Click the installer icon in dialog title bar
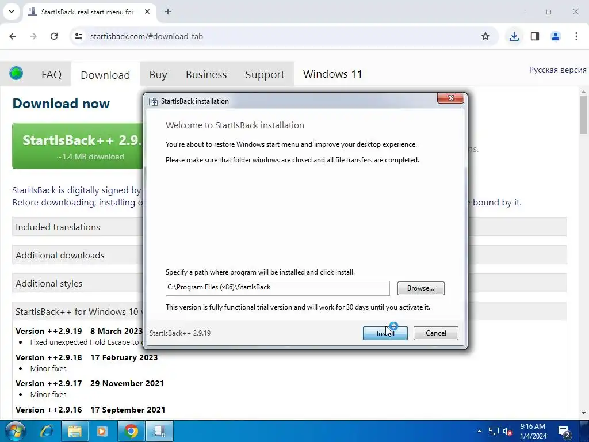 tap(153, 101)
